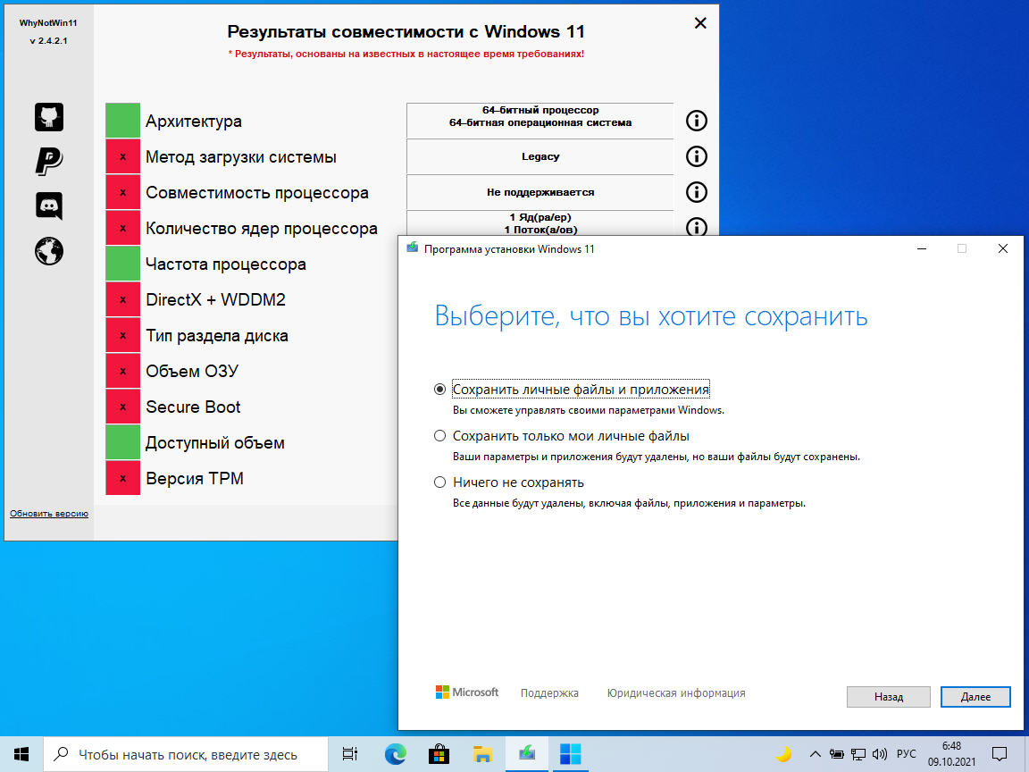The image size is (1029, 772).
Task: Open Microsoft Store from the taskbar
Action: tap(439, 754)
